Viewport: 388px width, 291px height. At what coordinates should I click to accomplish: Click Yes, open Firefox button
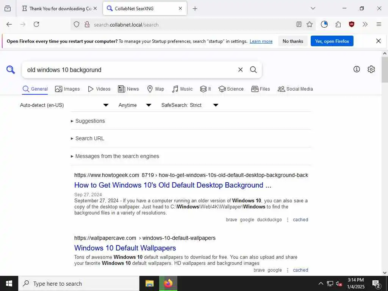(332, 41)
